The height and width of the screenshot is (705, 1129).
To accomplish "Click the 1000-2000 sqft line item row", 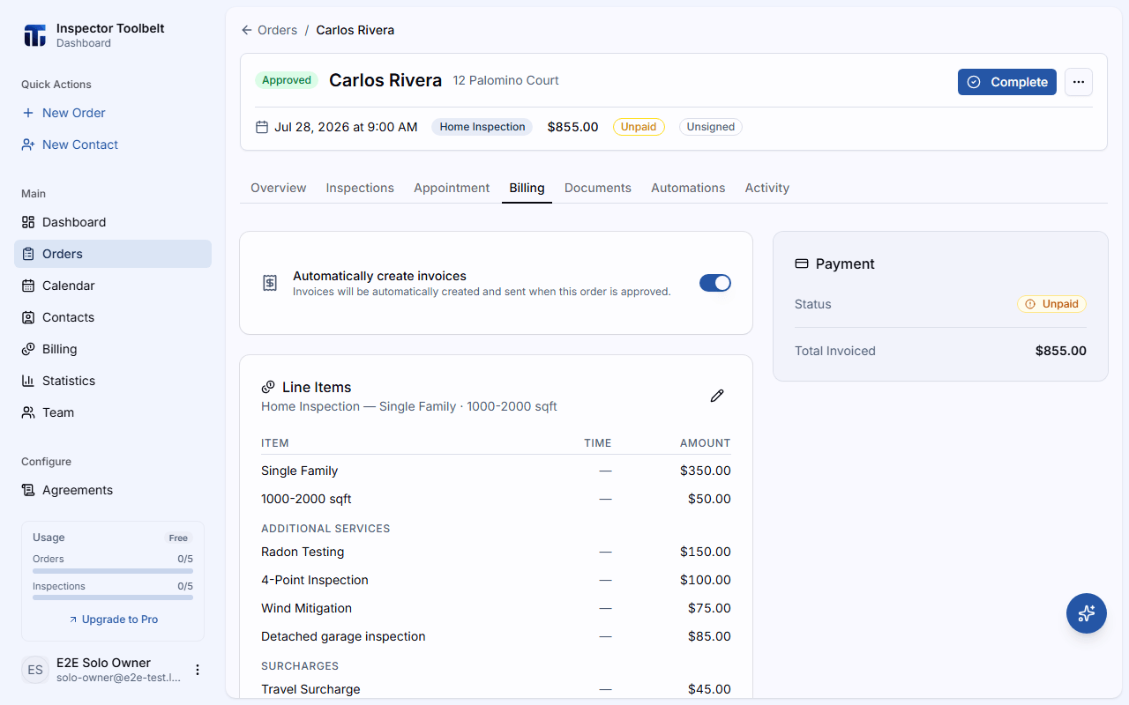I will click(496, 499).
